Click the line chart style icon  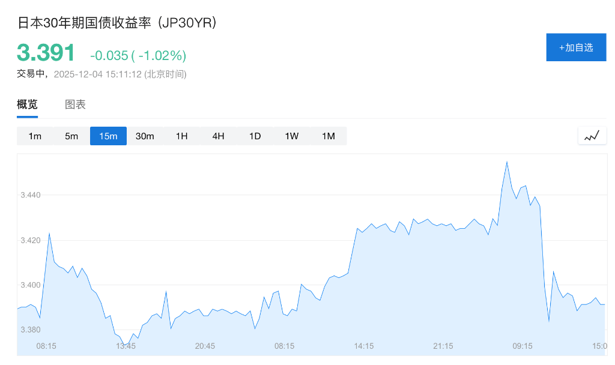pos(592,135)
